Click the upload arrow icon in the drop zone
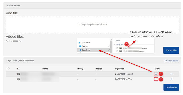The width and height of the screenshot is (183, 95). [x=79, y=25]
